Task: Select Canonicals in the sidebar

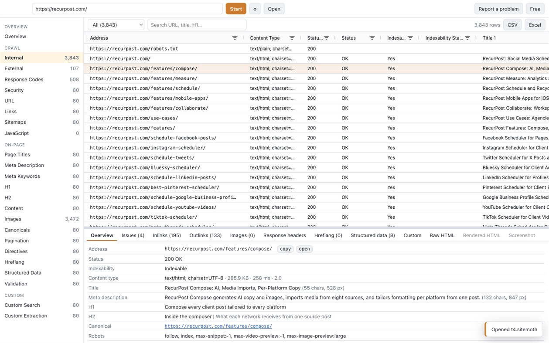Action: pos(42,230)
